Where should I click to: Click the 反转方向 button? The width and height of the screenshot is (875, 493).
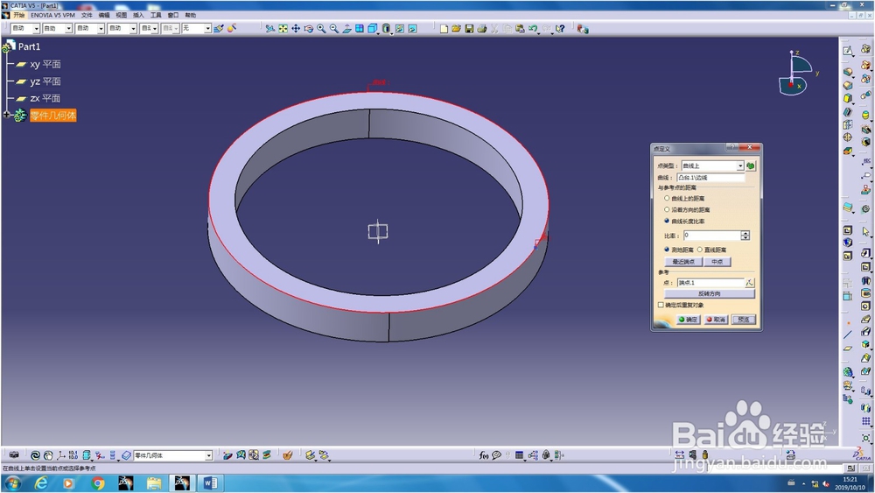(x=710, y=293)
